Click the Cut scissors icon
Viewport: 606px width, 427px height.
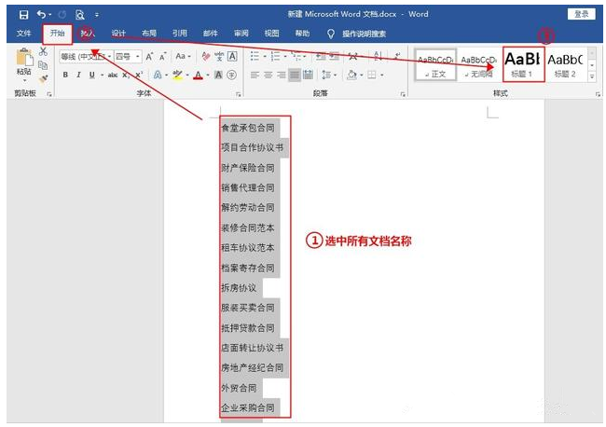(x=43, y=52)
